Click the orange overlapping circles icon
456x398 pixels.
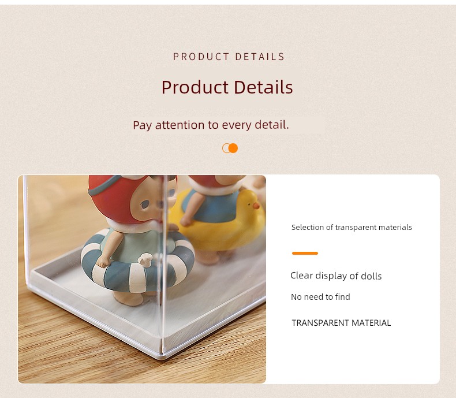point(230,148)
